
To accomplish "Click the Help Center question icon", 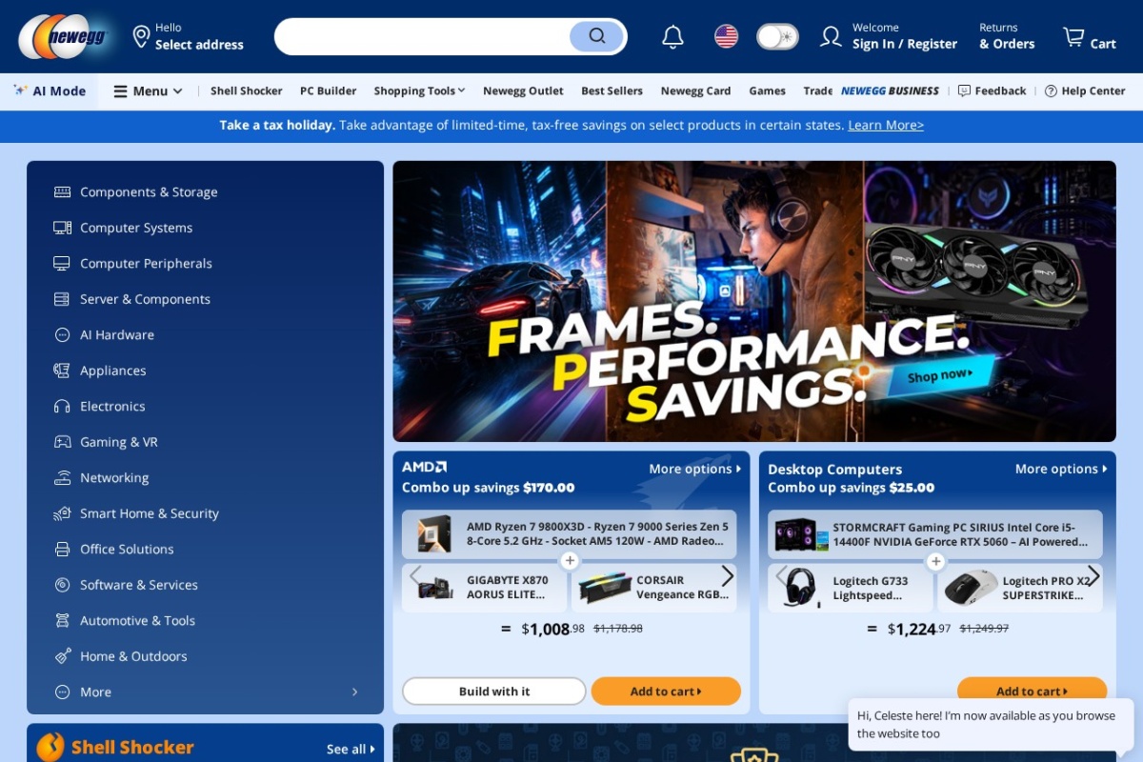I will click(1051, 91).
